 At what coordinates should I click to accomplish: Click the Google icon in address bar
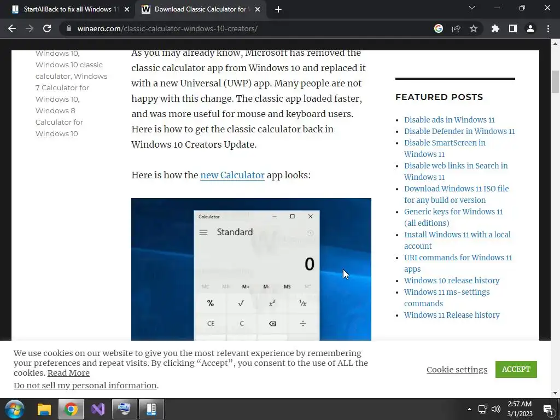pyautogui.click(x=439, y=28)
